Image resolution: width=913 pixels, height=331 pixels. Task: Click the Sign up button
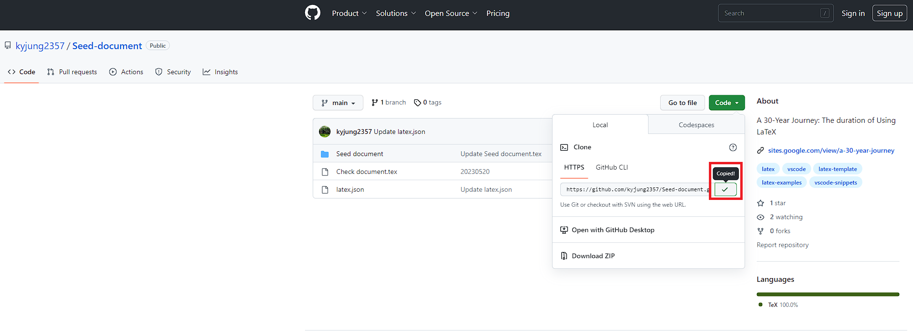pyautogui.click(x=889, y=13)
